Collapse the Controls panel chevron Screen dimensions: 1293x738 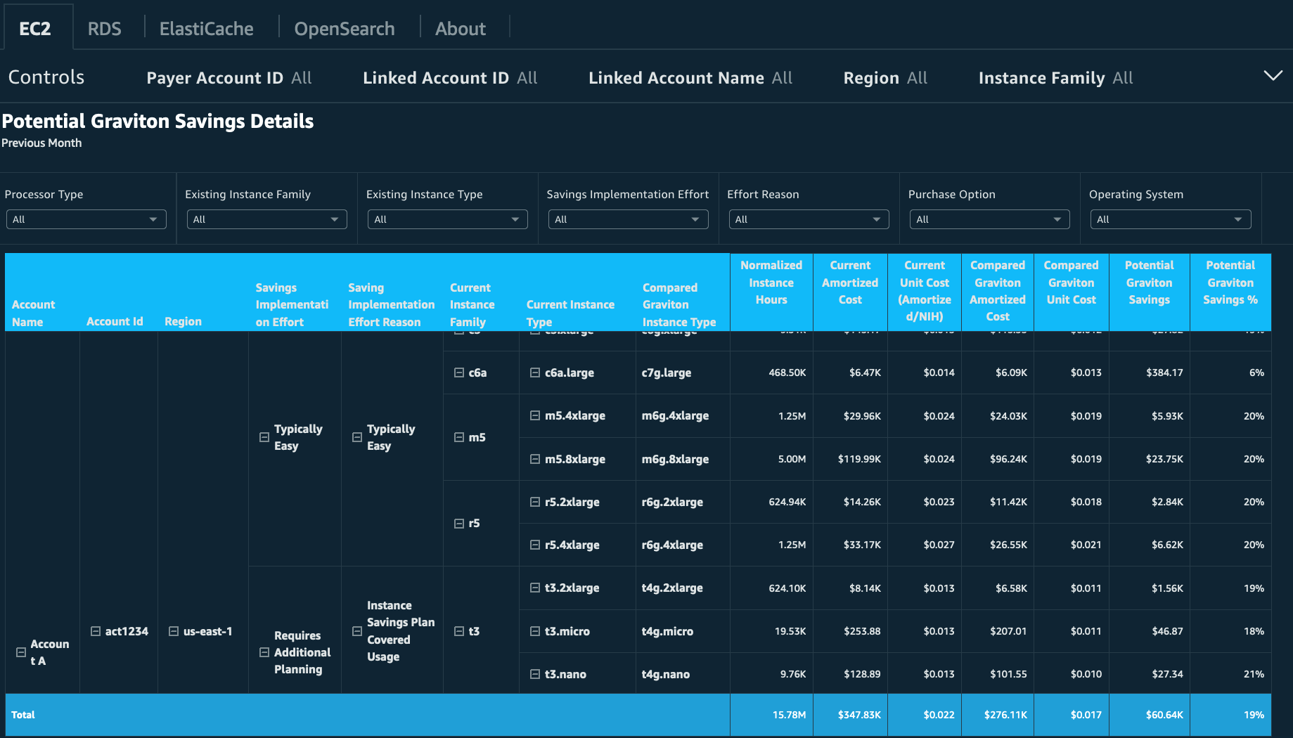(1273, 75)
